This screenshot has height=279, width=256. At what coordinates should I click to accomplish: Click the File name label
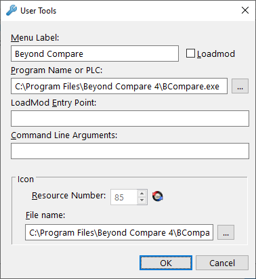pyautogui.click(x=45, y=215)
